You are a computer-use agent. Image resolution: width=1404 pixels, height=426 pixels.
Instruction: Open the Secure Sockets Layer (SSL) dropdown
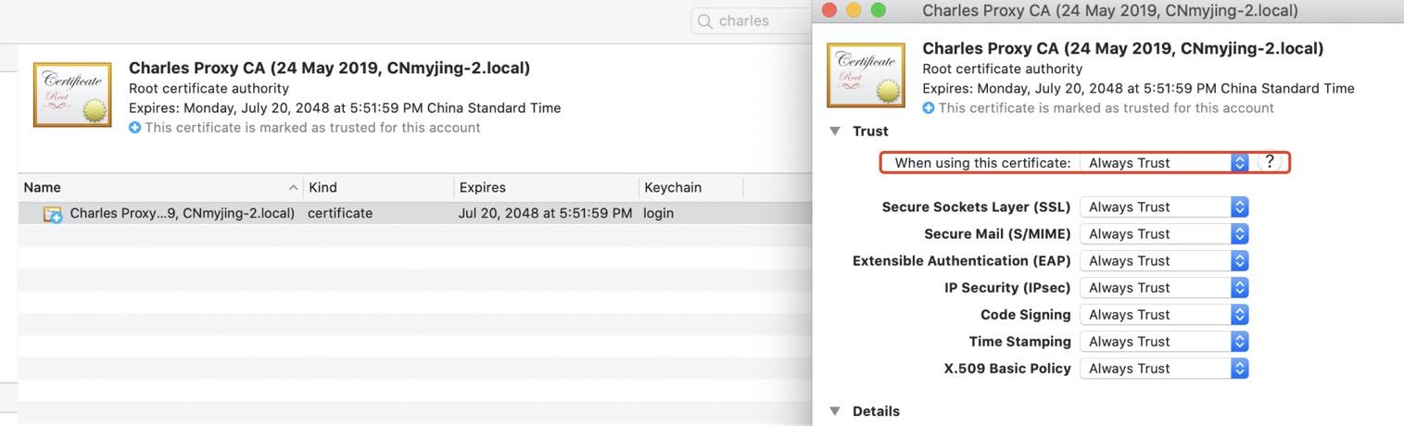point(1165,207)
